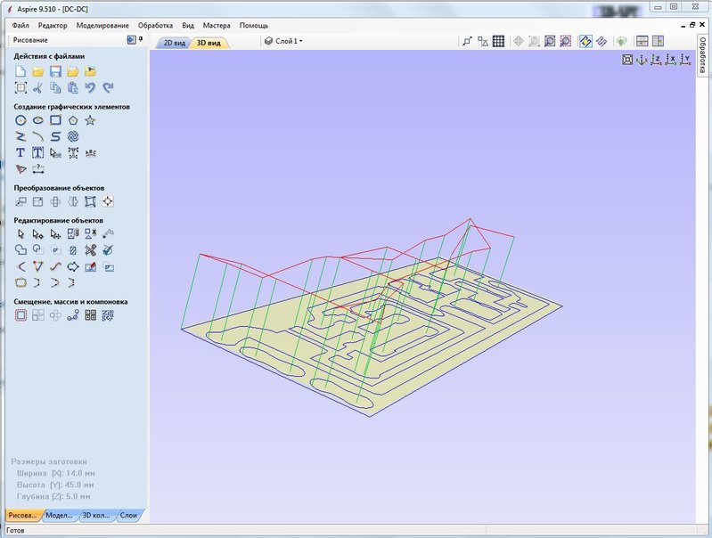Viewport: 712px width, 538px height.
Task: Open the Рисование panel switch arrow
Action: pyautogui.click(x=130, y=40)
